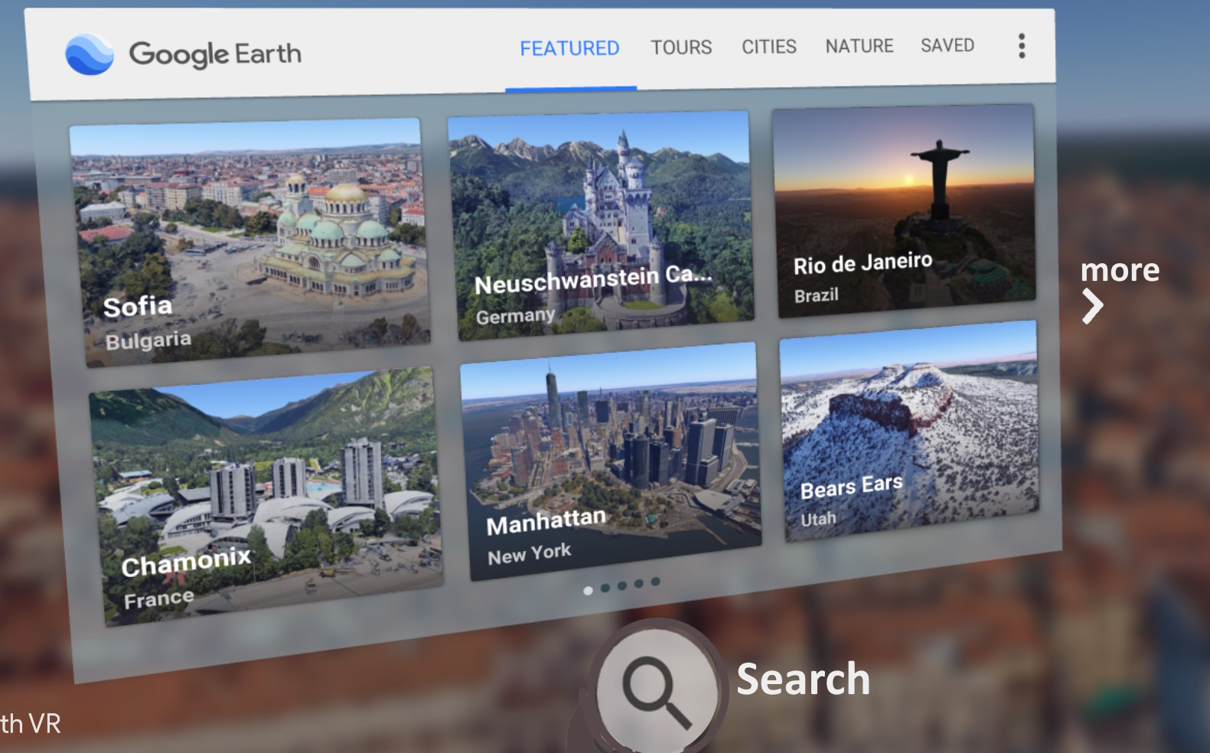Image resolution: width=1210 pixels, height=753 pixels.
Task: Click the more label text
Action: click(x=1119, y=270)
